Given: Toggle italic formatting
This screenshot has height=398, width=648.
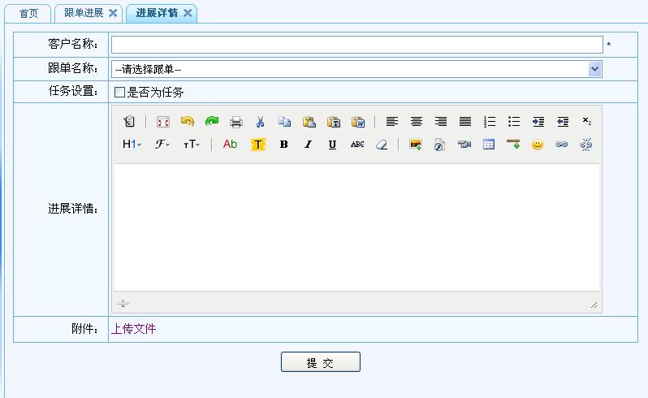Looking at the screenshot, I should point(308,145).
